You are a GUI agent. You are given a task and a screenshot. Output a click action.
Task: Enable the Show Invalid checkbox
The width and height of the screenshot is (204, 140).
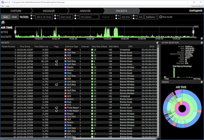point(161,17)
